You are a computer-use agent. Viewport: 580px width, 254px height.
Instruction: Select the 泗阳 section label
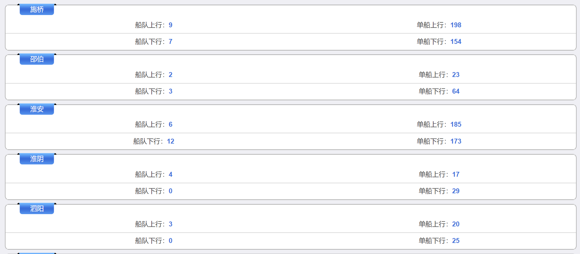pyautogui.click(x=37, y=209)
